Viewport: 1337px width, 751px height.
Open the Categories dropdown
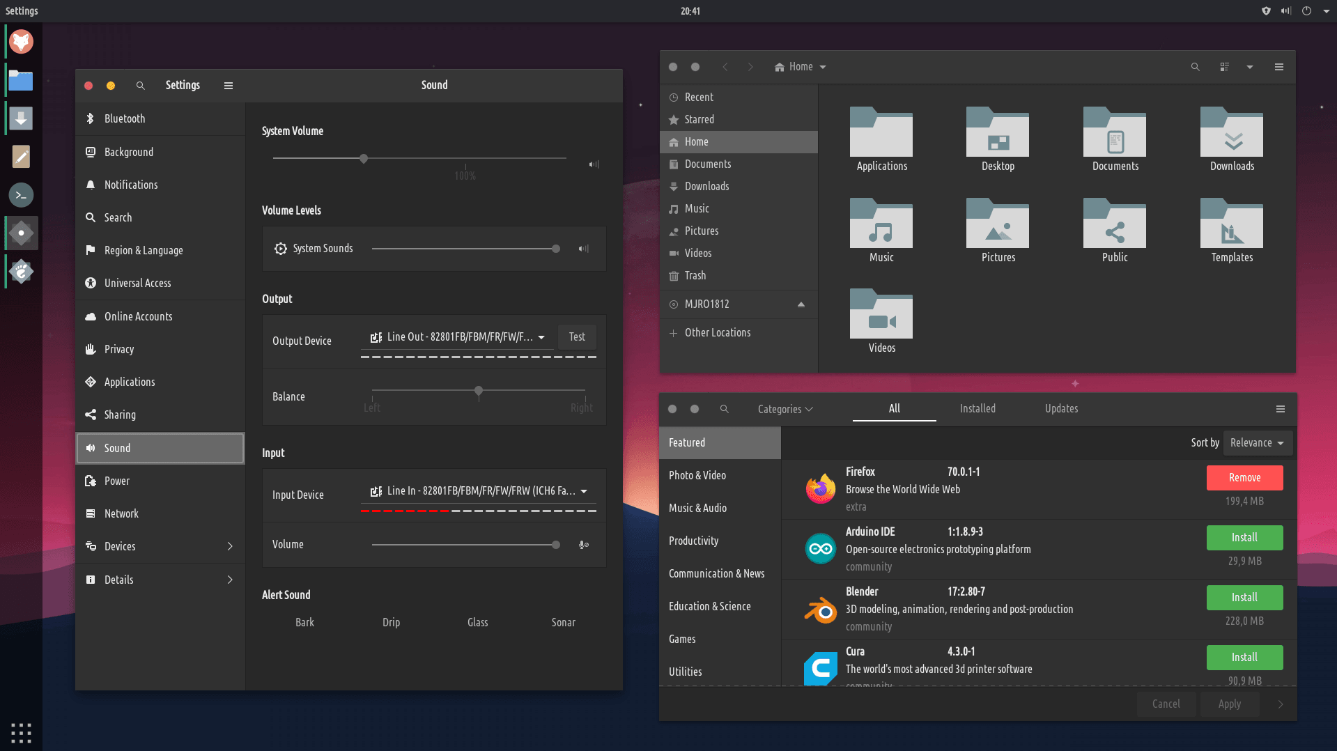[785, 409]
